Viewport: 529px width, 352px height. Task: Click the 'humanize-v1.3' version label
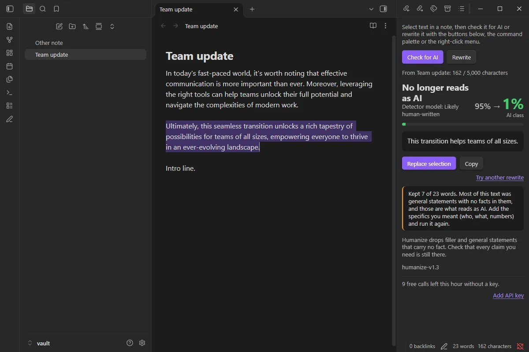pyautogui.click(x=421, y=267)
